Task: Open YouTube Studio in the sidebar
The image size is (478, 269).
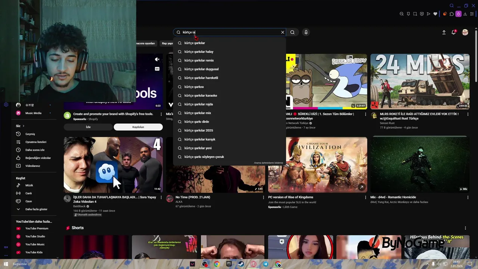Action: coord(35,236)
